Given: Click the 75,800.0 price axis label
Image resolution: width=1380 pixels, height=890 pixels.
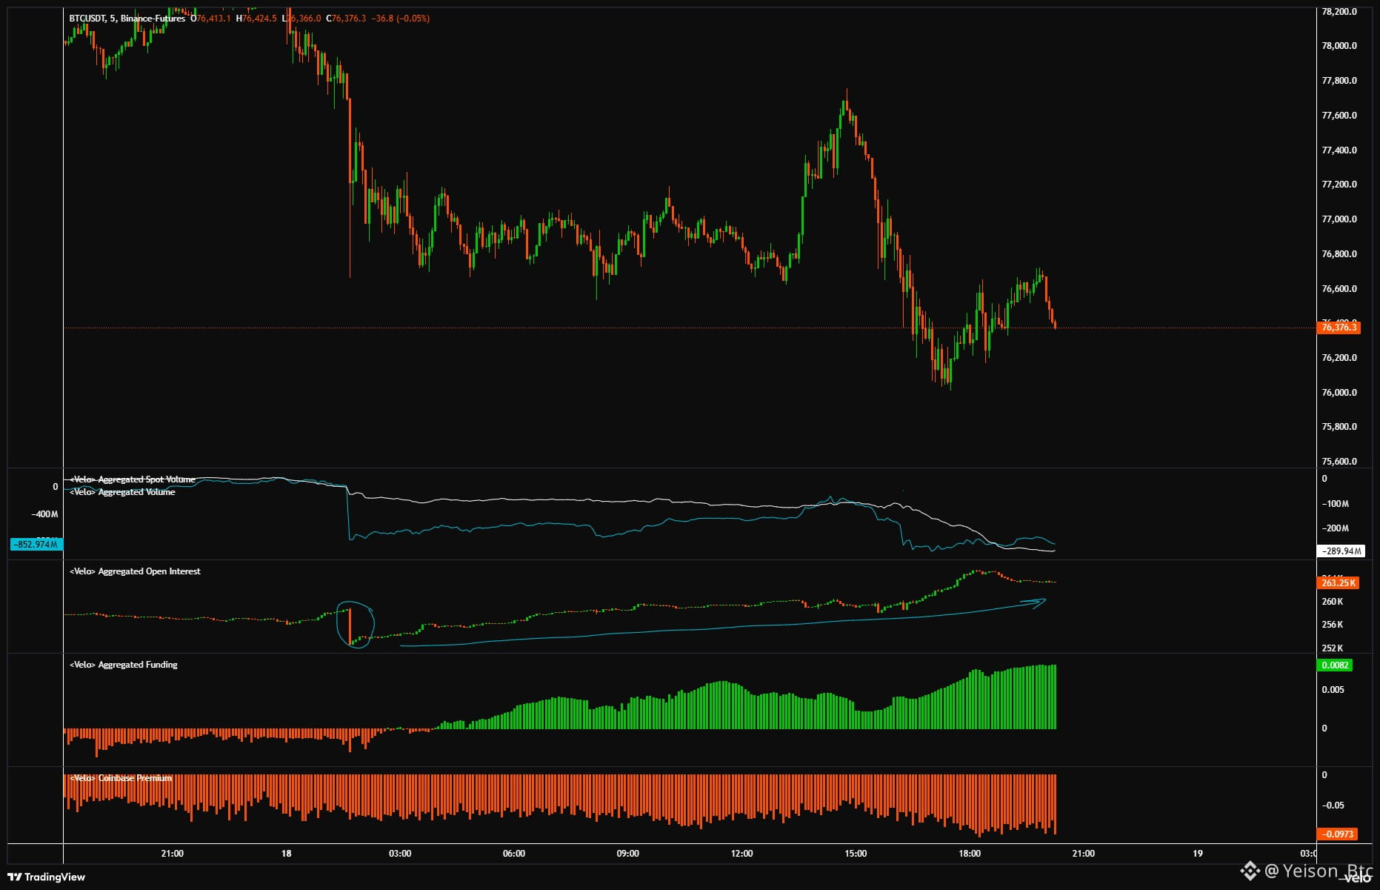Looking at the screenshot, I should (x=1339, y=427).
